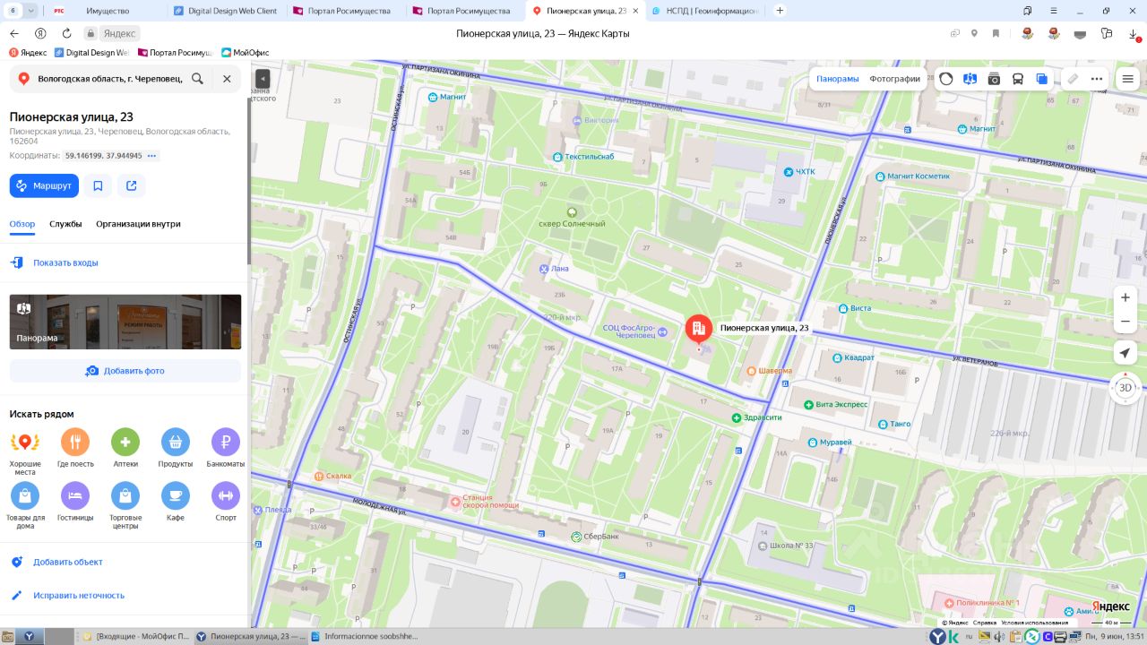Show public transport bus layer
The height and width of the screenshot is (645, 1147).
click(1018, 79)
